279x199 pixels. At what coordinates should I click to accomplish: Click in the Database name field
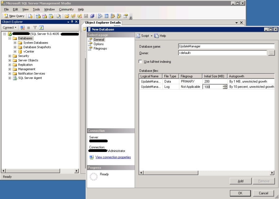coord(226,46)
